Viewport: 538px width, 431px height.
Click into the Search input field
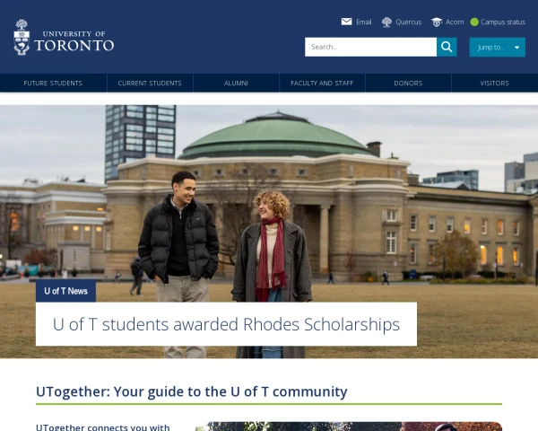point(370,47)
